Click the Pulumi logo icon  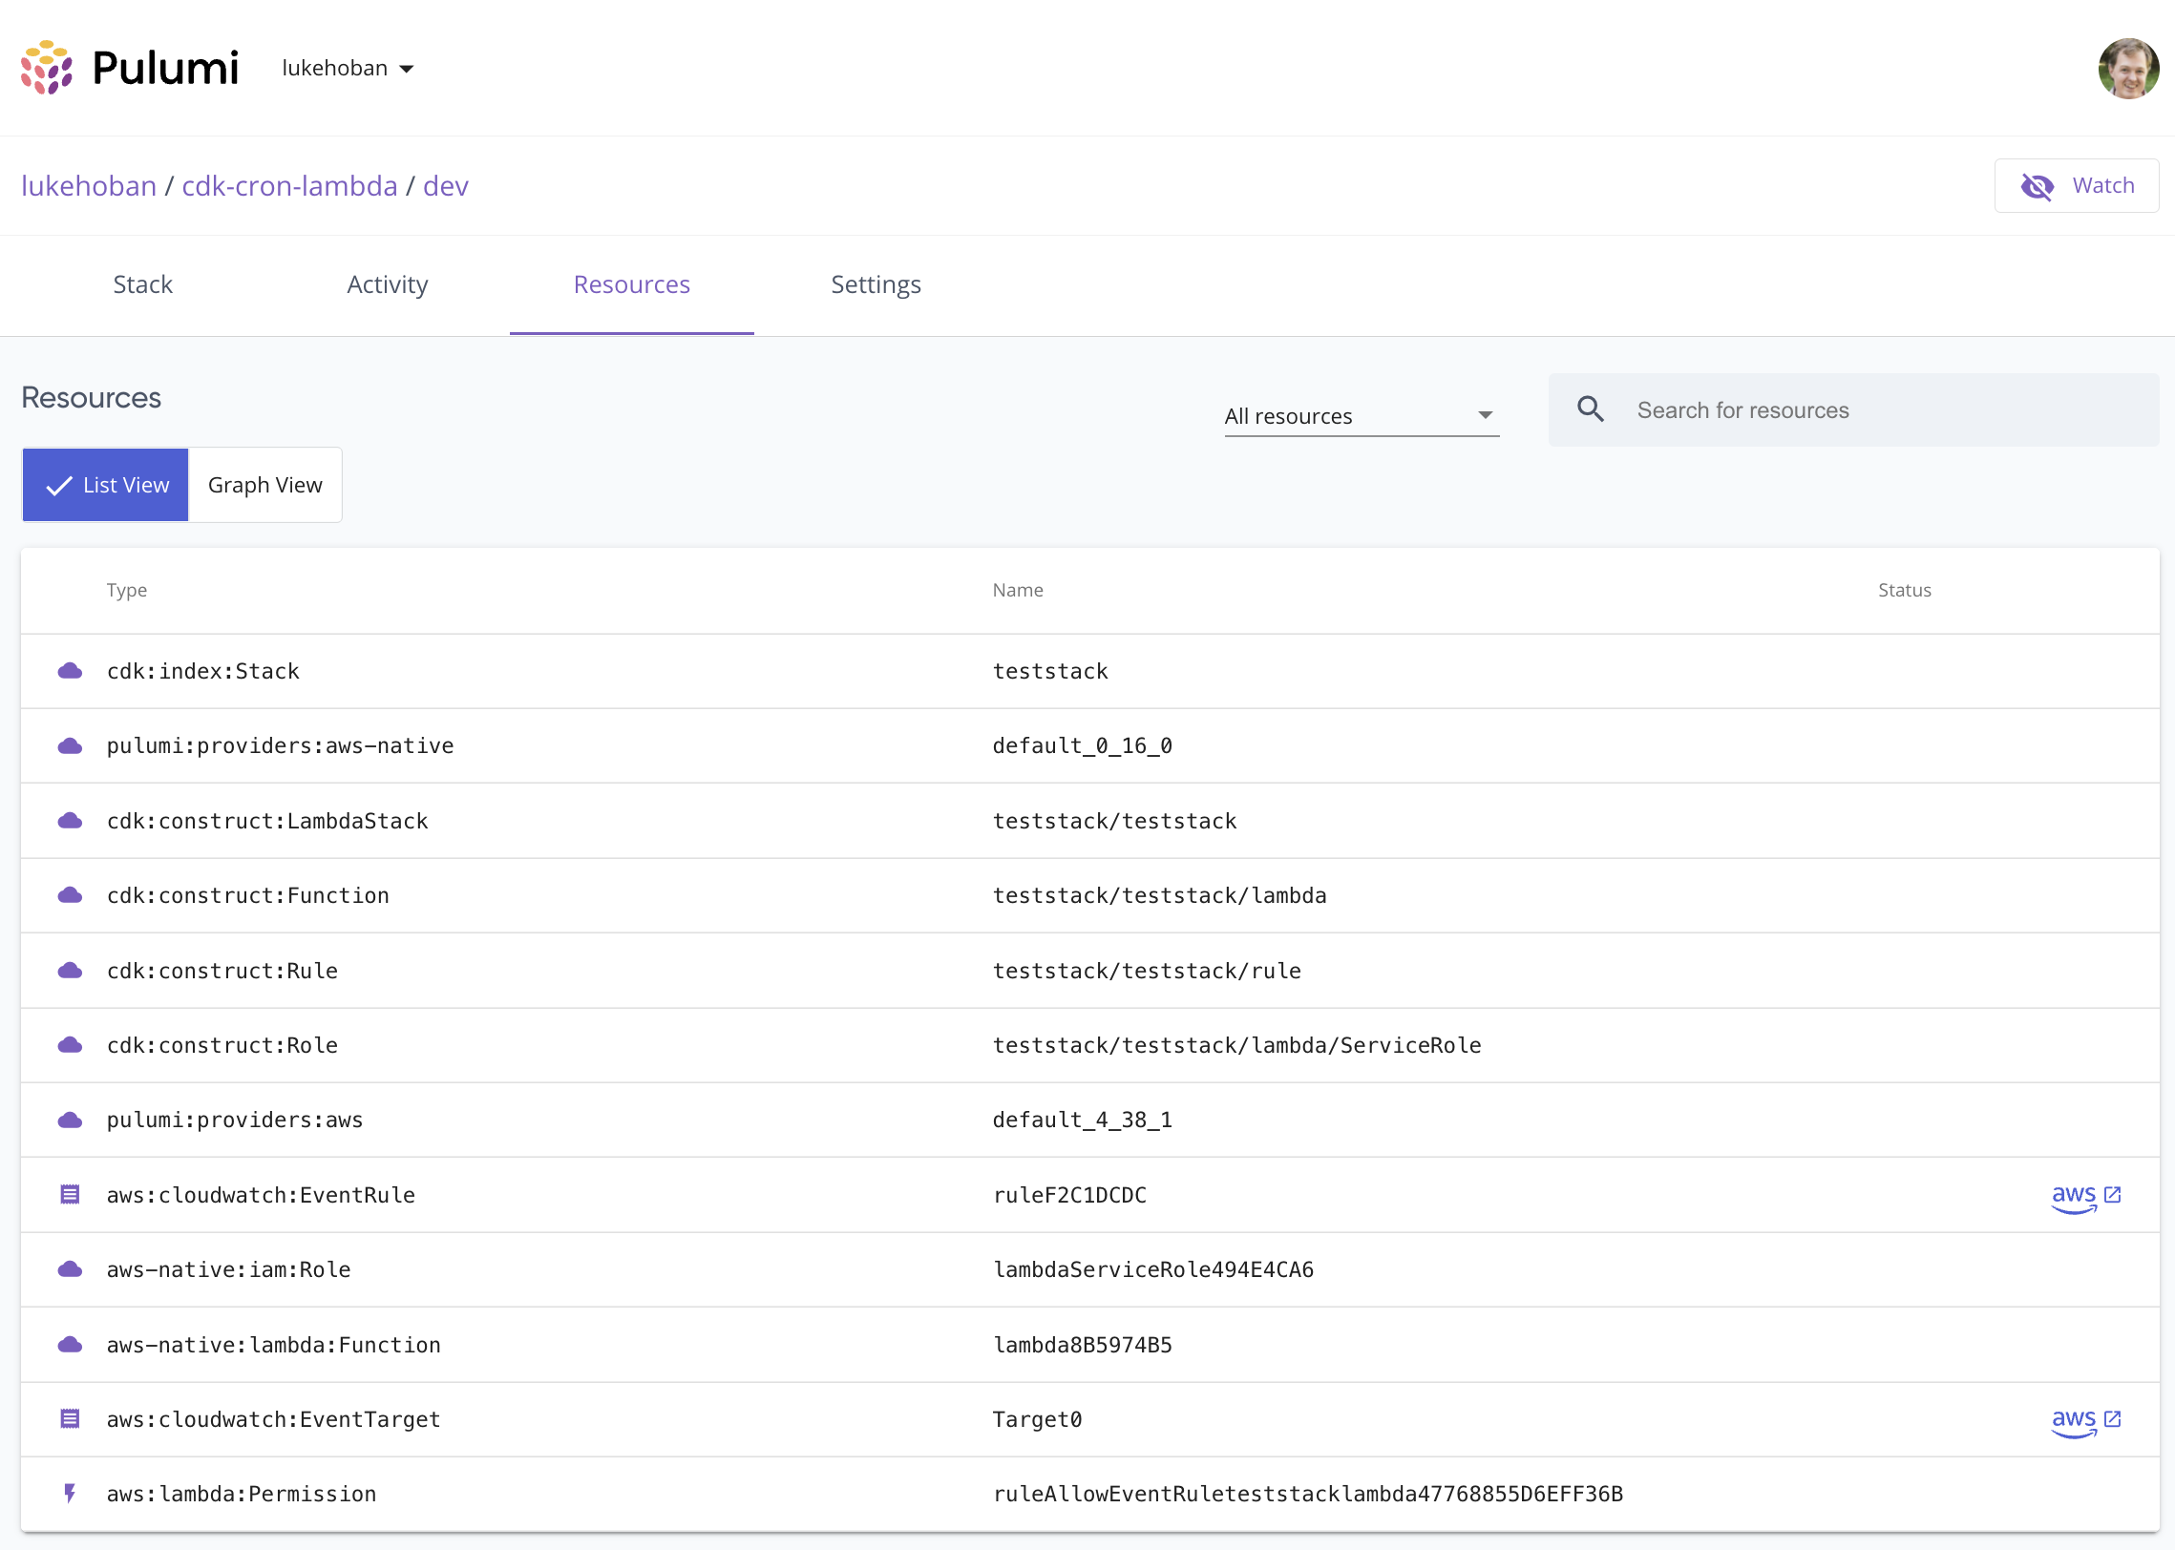tap(47, 68)
